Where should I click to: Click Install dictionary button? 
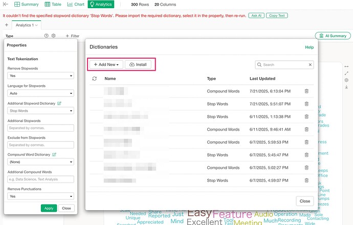138,64
